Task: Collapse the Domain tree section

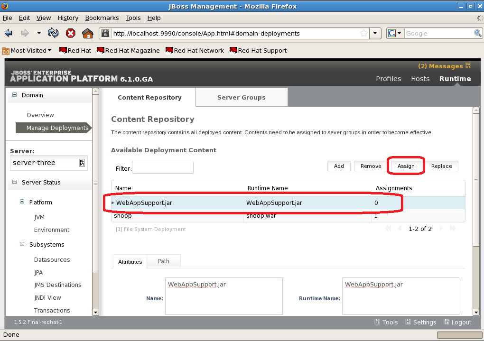Action: pos(15,95)
